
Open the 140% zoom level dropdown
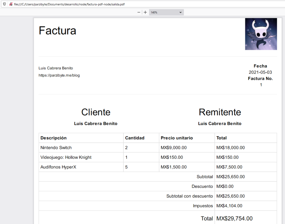click(166, 12)
